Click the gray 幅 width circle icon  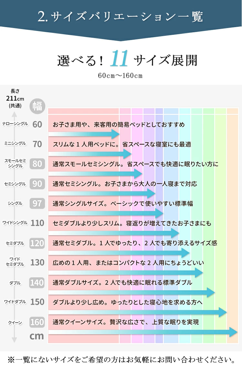tap(37, 106)
